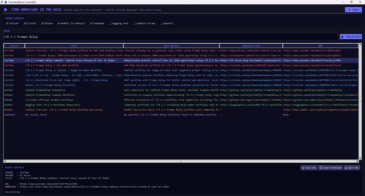The width and height of the screenshot is (365, 196).
Task: Enable the OpenArt source checkbox
Action: tap(162, 23)
